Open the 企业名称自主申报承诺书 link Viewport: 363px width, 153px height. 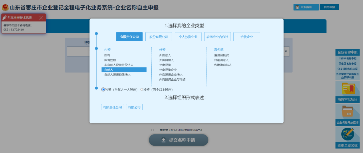186,130
